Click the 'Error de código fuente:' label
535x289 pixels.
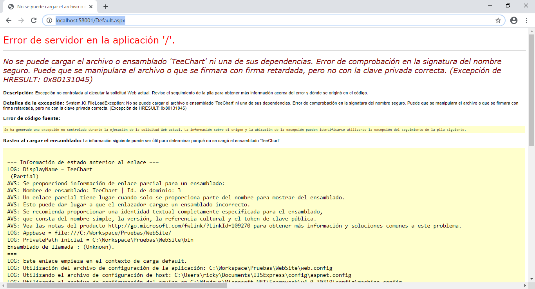[x=32, y=118]
